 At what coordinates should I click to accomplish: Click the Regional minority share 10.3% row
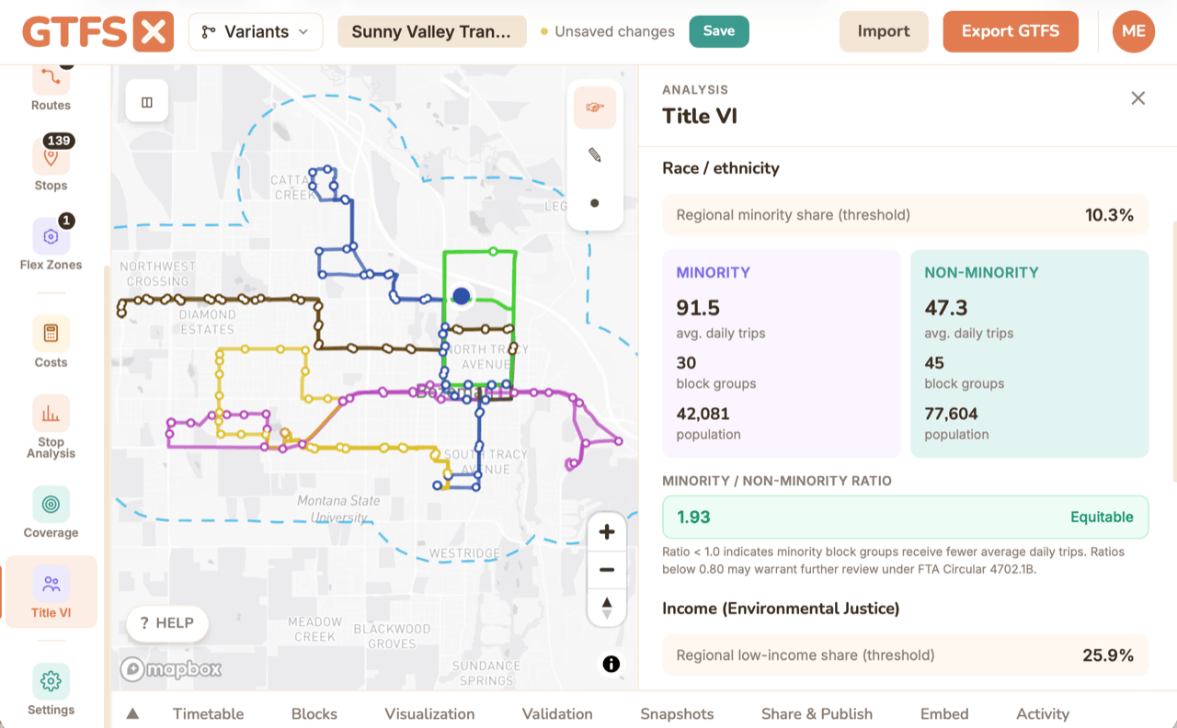click(906, 215)
